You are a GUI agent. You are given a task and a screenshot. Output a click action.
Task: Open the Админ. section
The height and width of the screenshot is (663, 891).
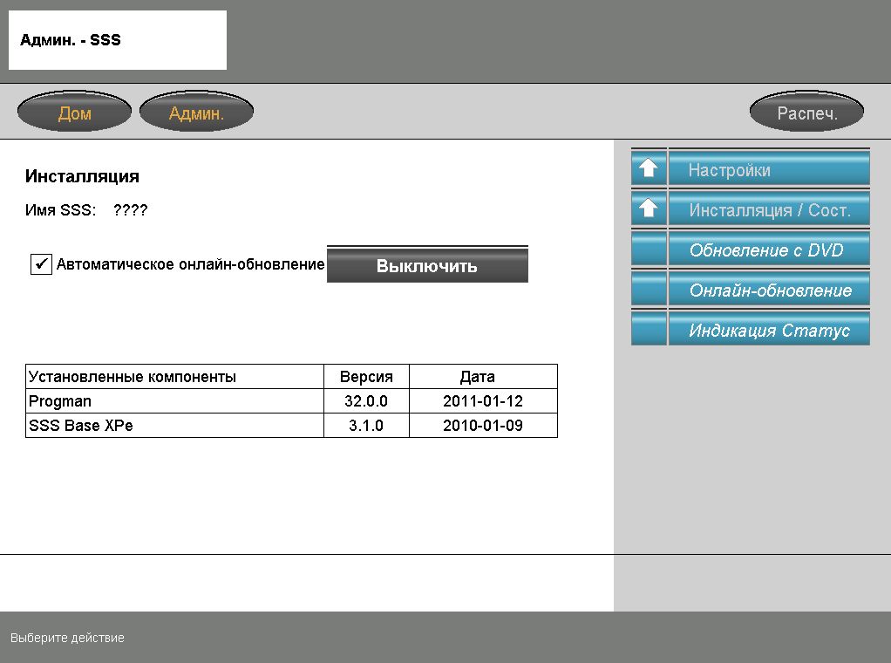(197, 112)
